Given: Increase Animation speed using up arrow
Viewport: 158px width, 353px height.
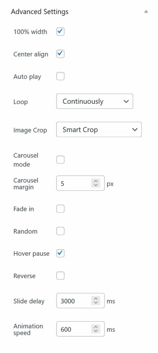Looking at the screenshot, I should (x=96, y=327).
